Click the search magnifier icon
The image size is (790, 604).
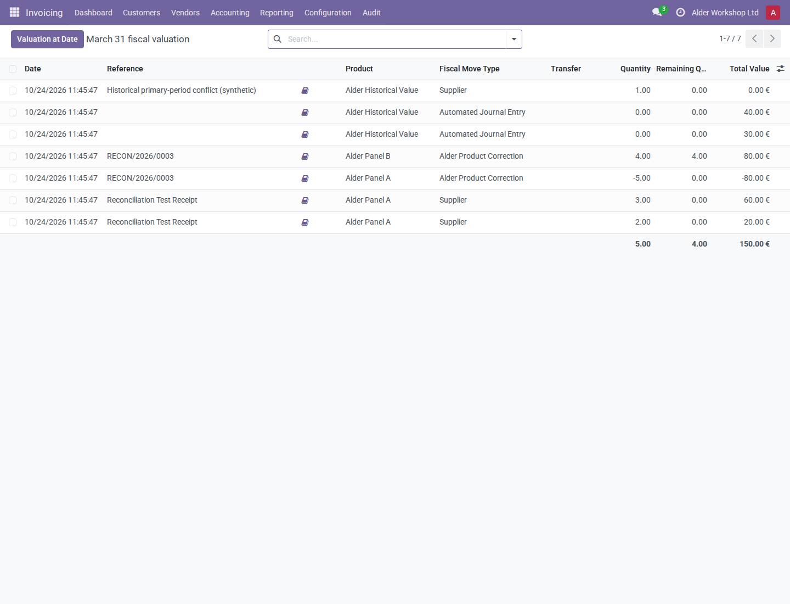278,39
